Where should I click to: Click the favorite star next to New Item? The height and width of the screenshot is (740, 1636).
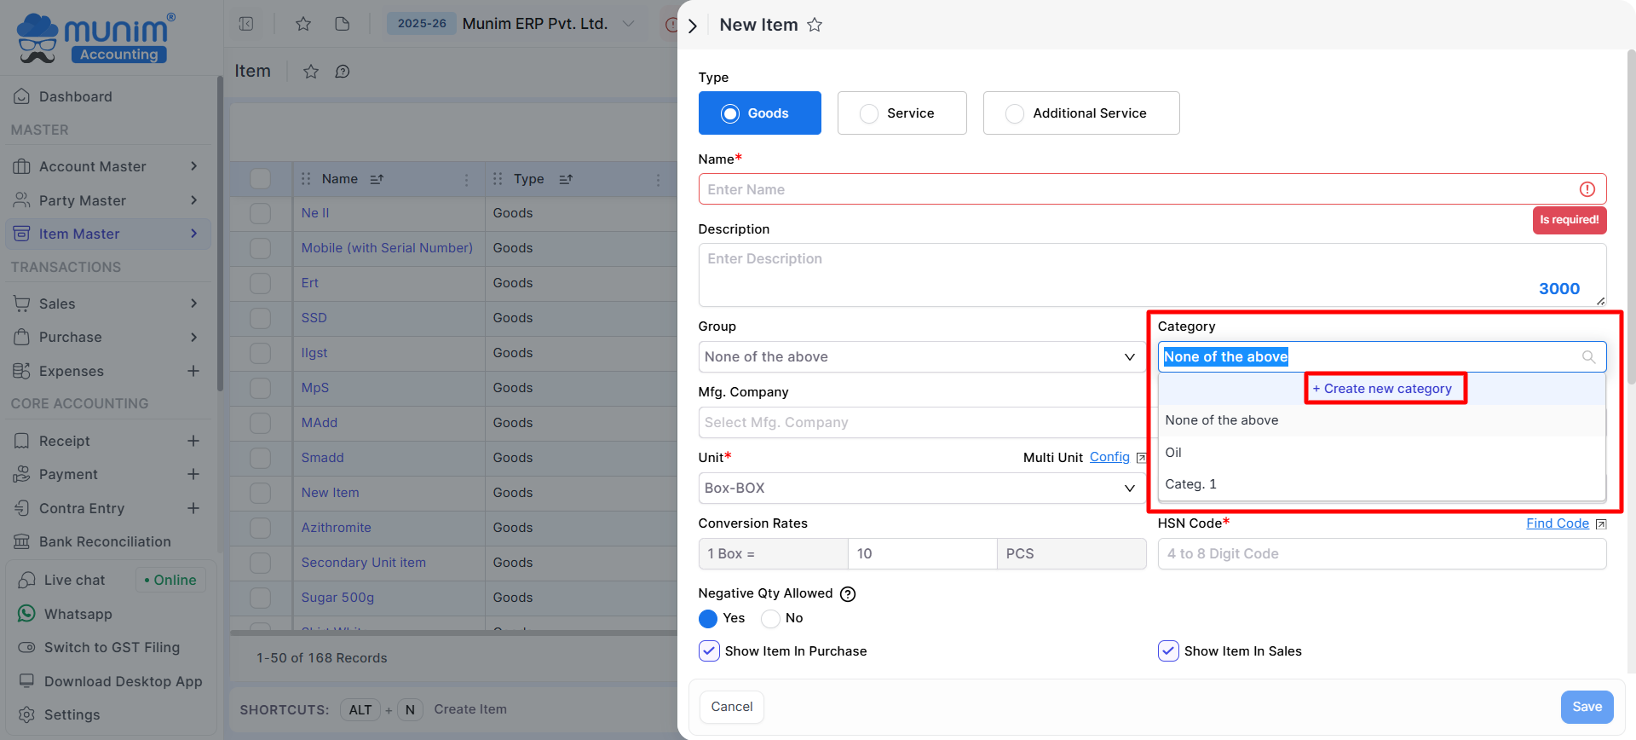pyautogui.click(x=815, y=25)
